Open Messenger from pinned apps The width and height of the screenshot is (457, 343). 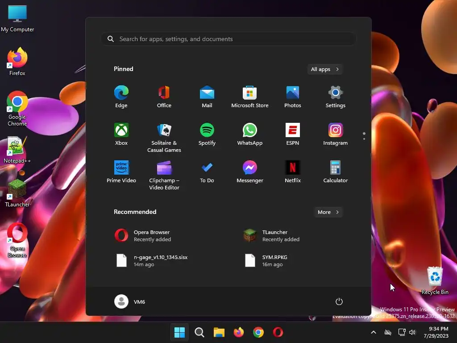[250, 172]
